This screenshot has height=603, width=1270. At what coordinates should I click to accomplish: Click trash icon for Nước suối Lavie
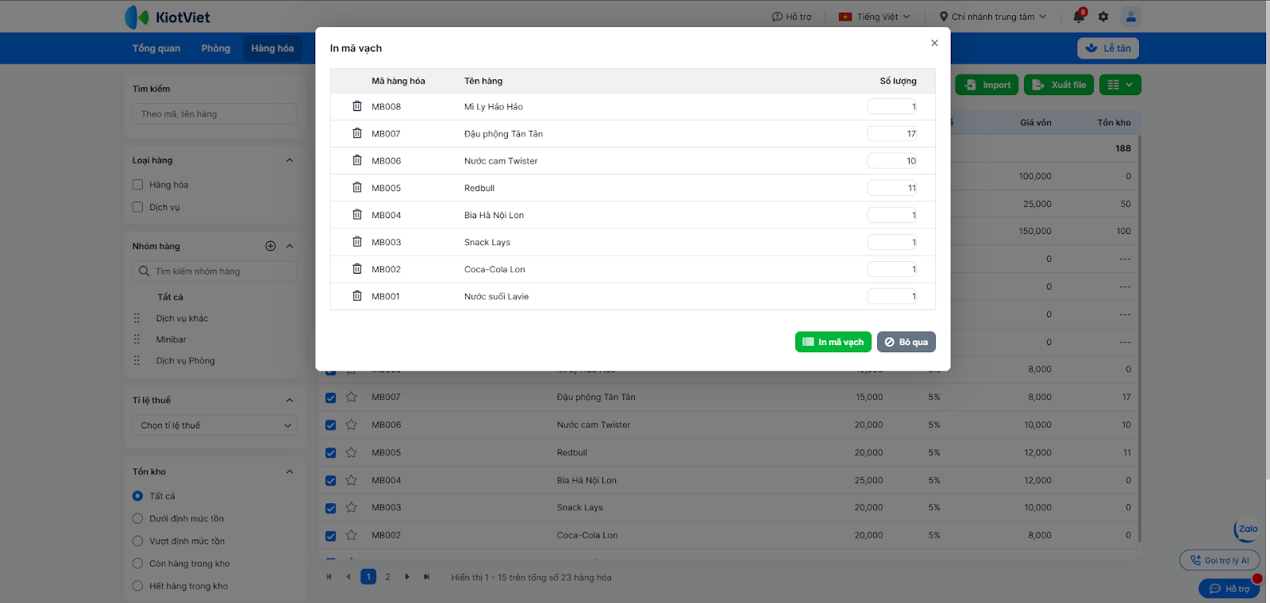click(x=357, y=296)
